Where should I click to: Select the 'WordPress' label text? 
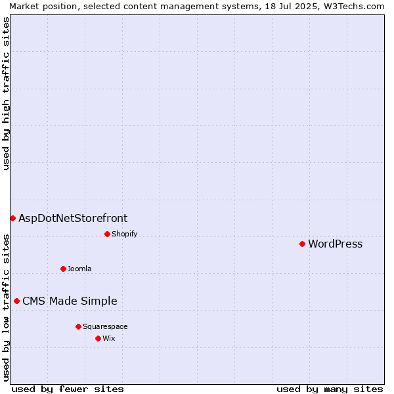click(336, 244)
